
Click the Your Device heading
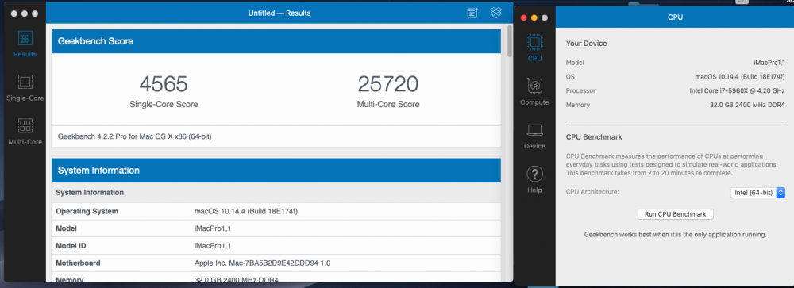coord(587,44)
